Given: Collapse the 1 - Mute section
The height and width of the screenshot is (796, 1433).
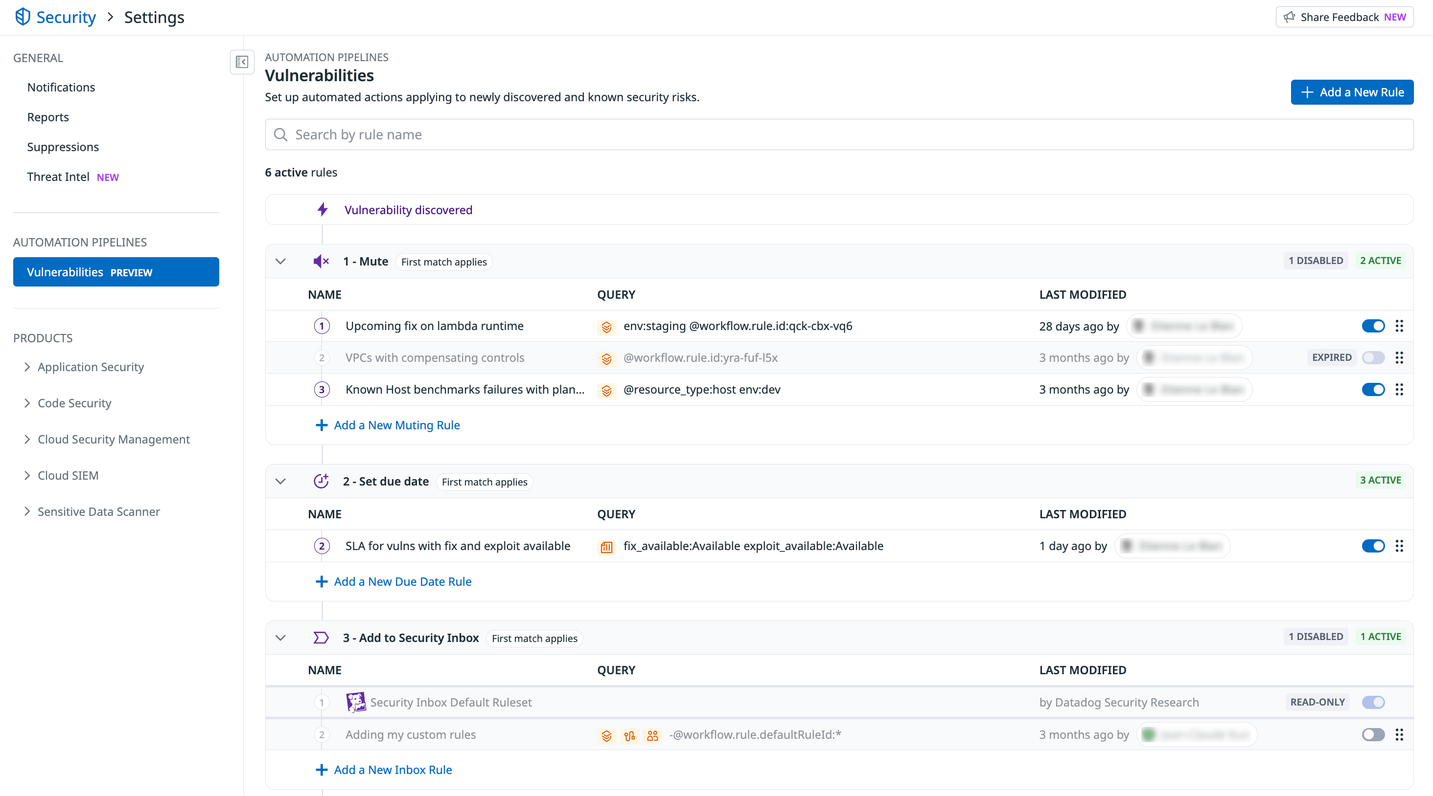Looking at the screenshot, I should coord(280,261).
